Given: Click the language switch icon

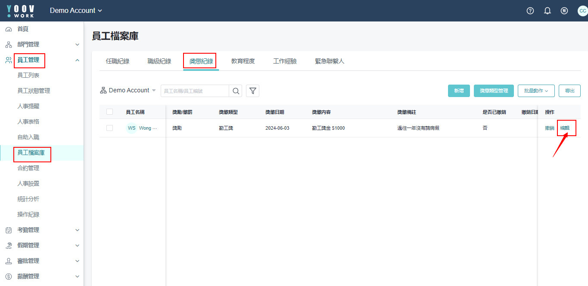Looking at the screenshot, I should click(x=564, y=11).
